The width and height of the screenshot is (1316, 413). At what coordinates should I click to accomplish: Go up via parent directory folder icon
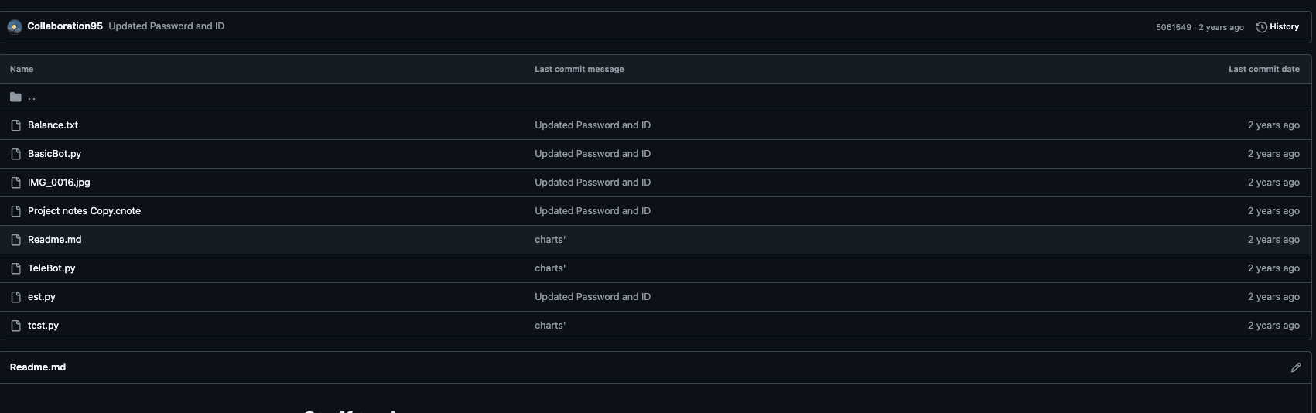point(15,97)
